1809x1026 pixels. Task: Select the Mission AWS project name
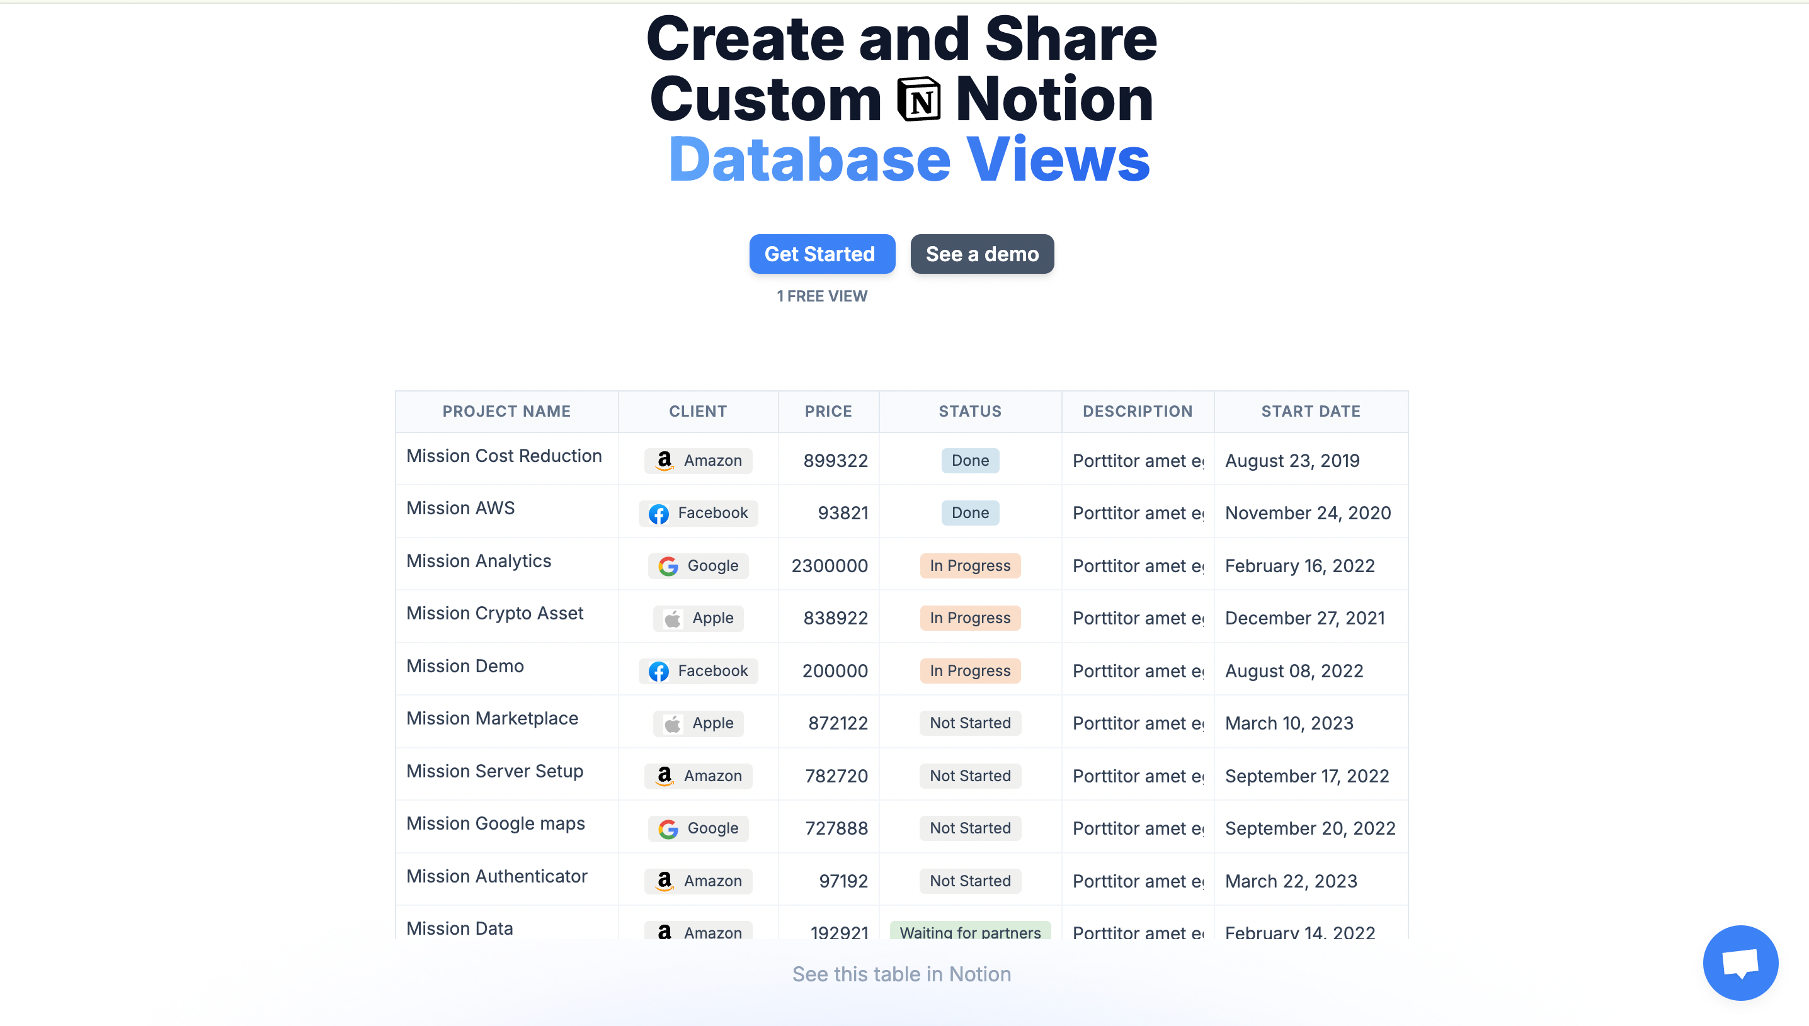point(460,508)
